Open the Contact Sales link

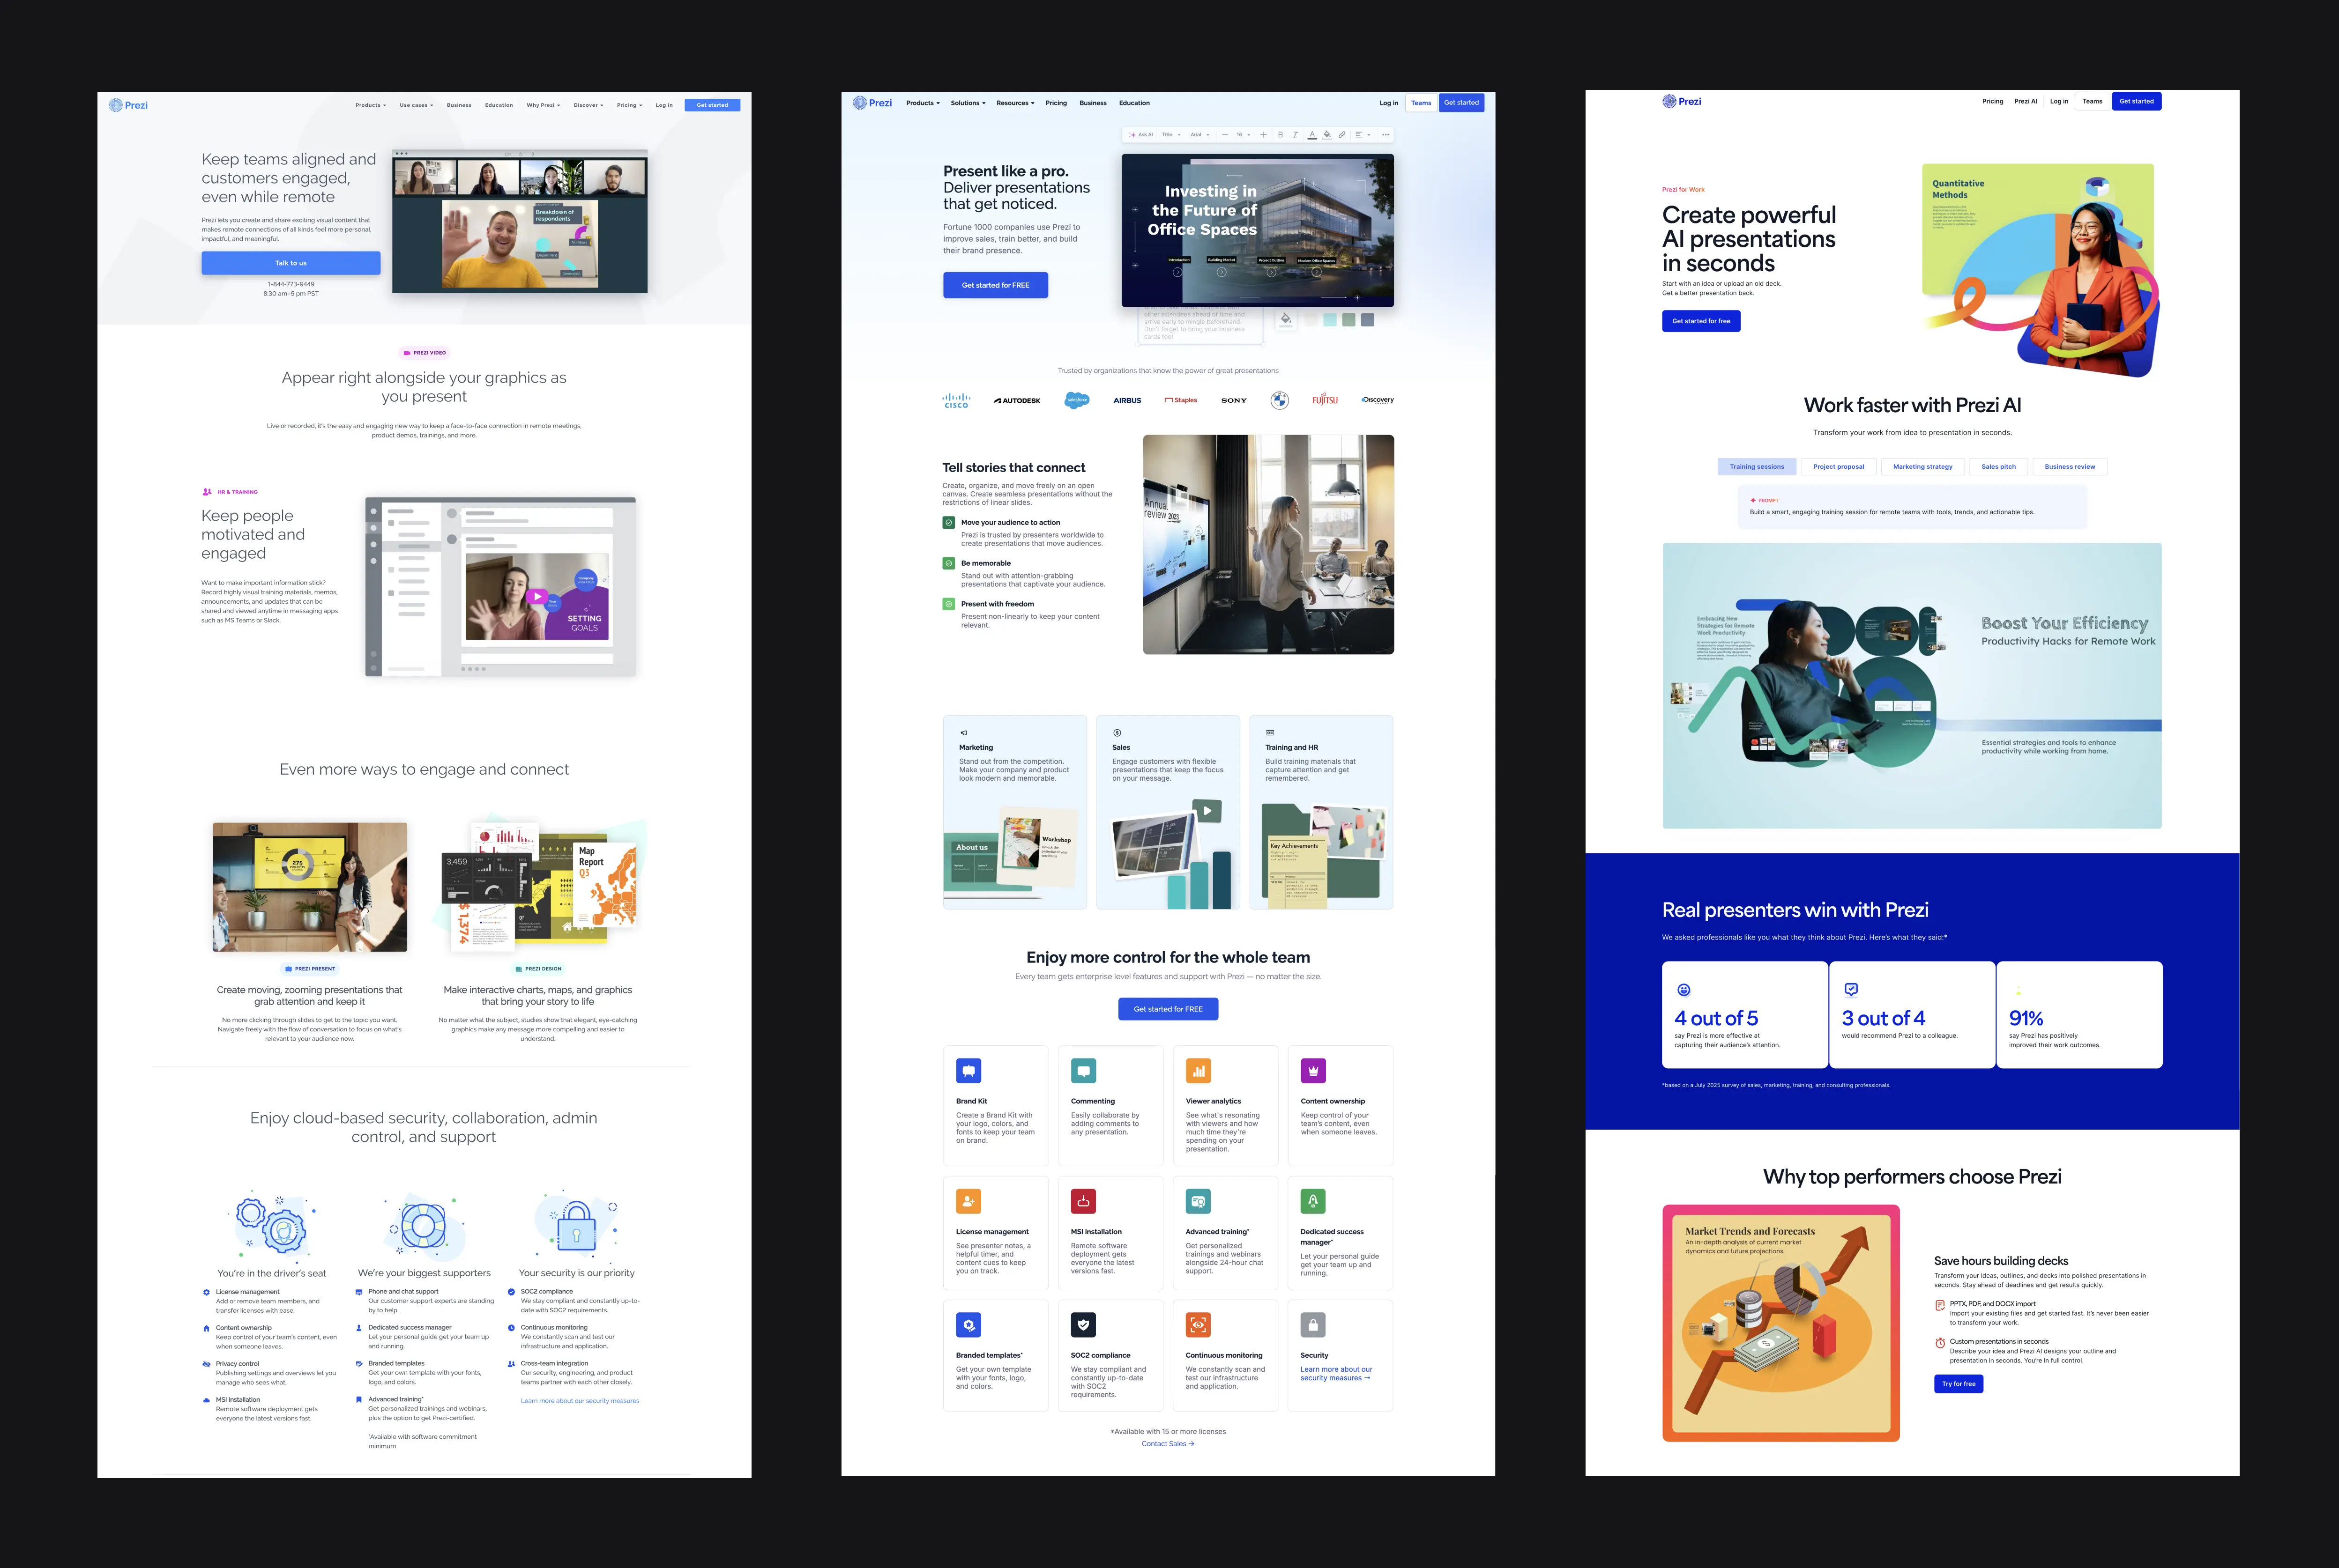1168,1444
